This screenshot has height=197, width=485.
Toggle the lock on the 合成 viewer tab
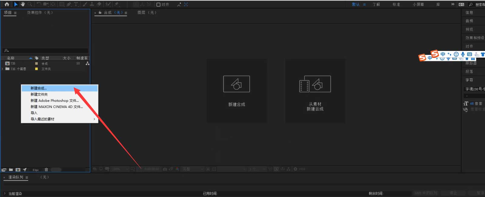pos(100,13)
